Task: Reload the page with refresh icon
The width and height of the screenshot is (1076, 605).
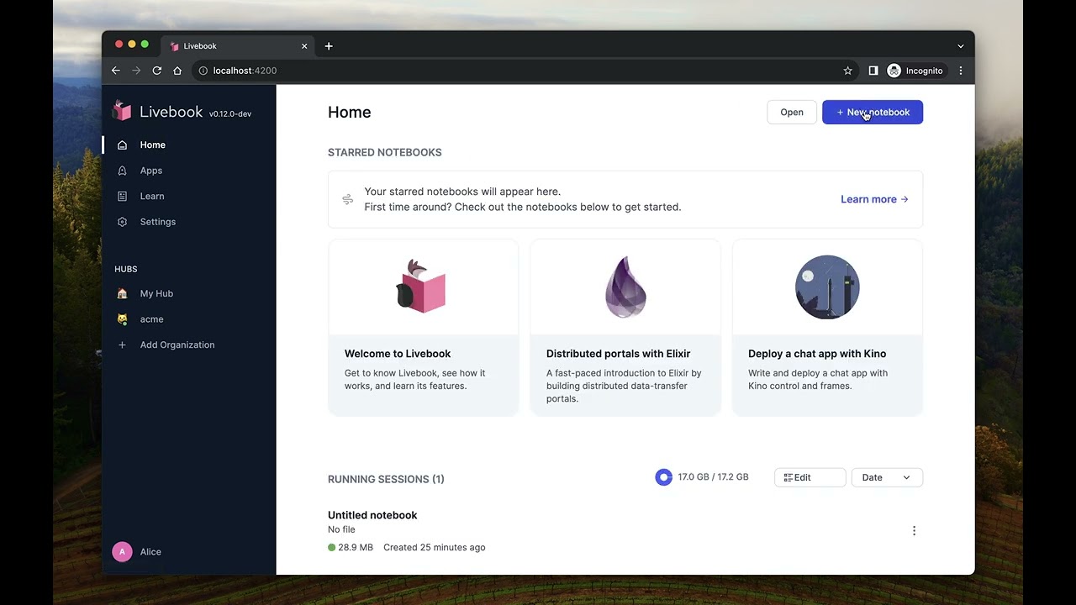Action: click(156, 71)
